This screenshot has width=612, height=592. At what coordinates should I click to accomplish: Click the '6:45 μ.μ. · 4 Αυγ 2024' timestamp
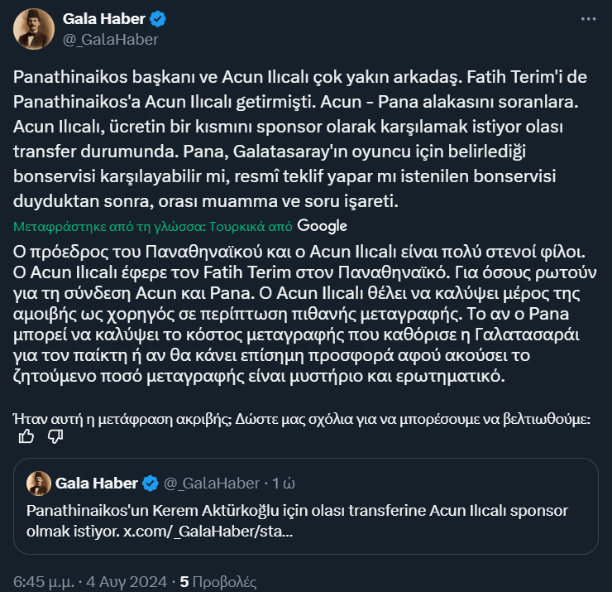tap(90, 580)
